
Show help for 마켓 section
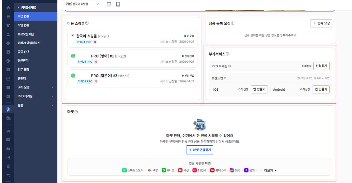click(x=76, y=112)
